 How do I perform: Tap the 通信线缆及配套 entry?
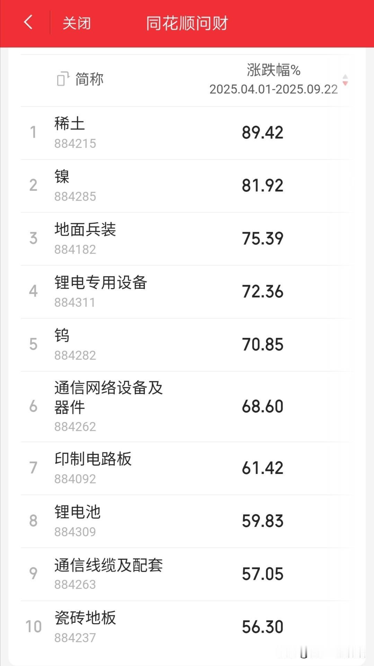pyautogui.click(x=187, y=574)
